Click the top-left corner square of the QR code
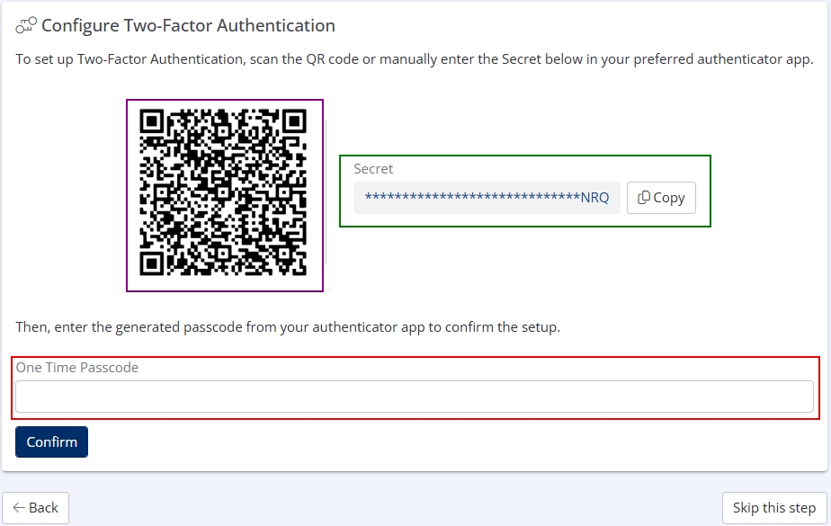 [x=152, y=120]
